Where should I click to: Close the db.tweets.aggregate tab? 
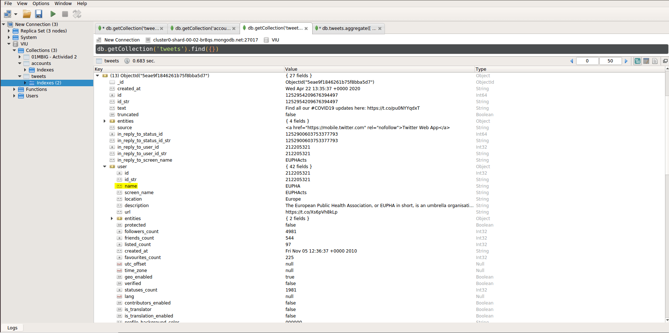380,29
